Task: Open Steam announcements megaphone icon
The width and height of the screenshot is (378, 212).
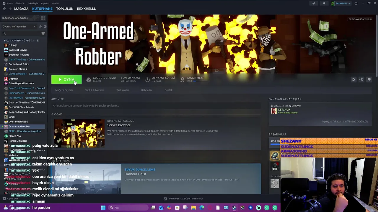Action: click(x=314, y=4)
